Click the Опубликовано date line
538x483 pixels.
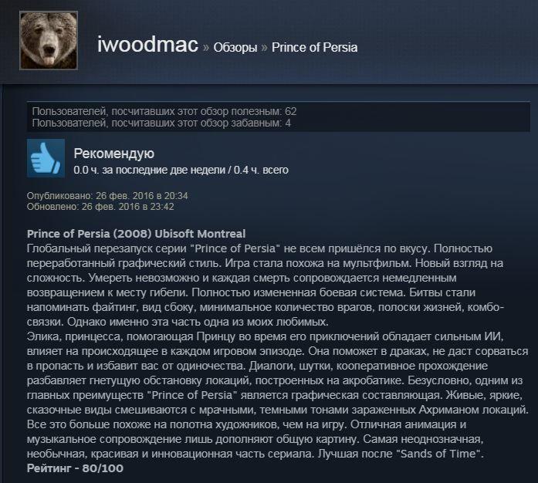tap(107, 196)
